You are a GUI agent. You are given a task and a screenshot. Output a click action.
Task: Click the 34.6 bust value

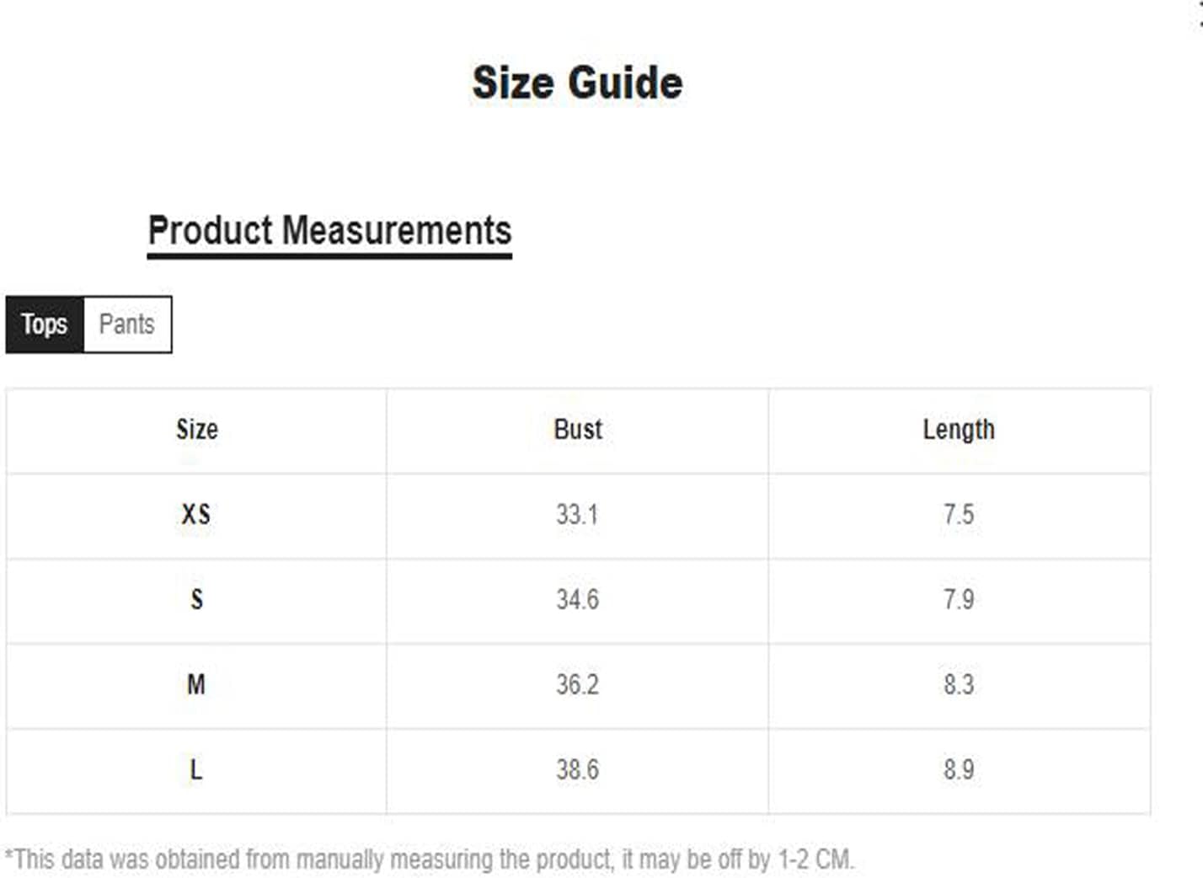(x=577, y=600)
